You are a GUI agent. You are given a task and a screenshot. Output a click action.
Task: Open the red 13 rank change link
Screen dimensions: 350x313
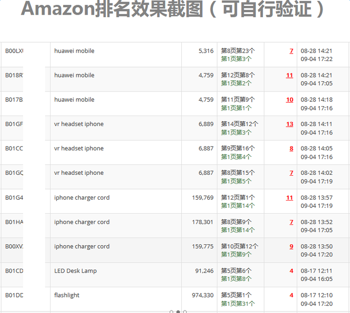point(290,124)
